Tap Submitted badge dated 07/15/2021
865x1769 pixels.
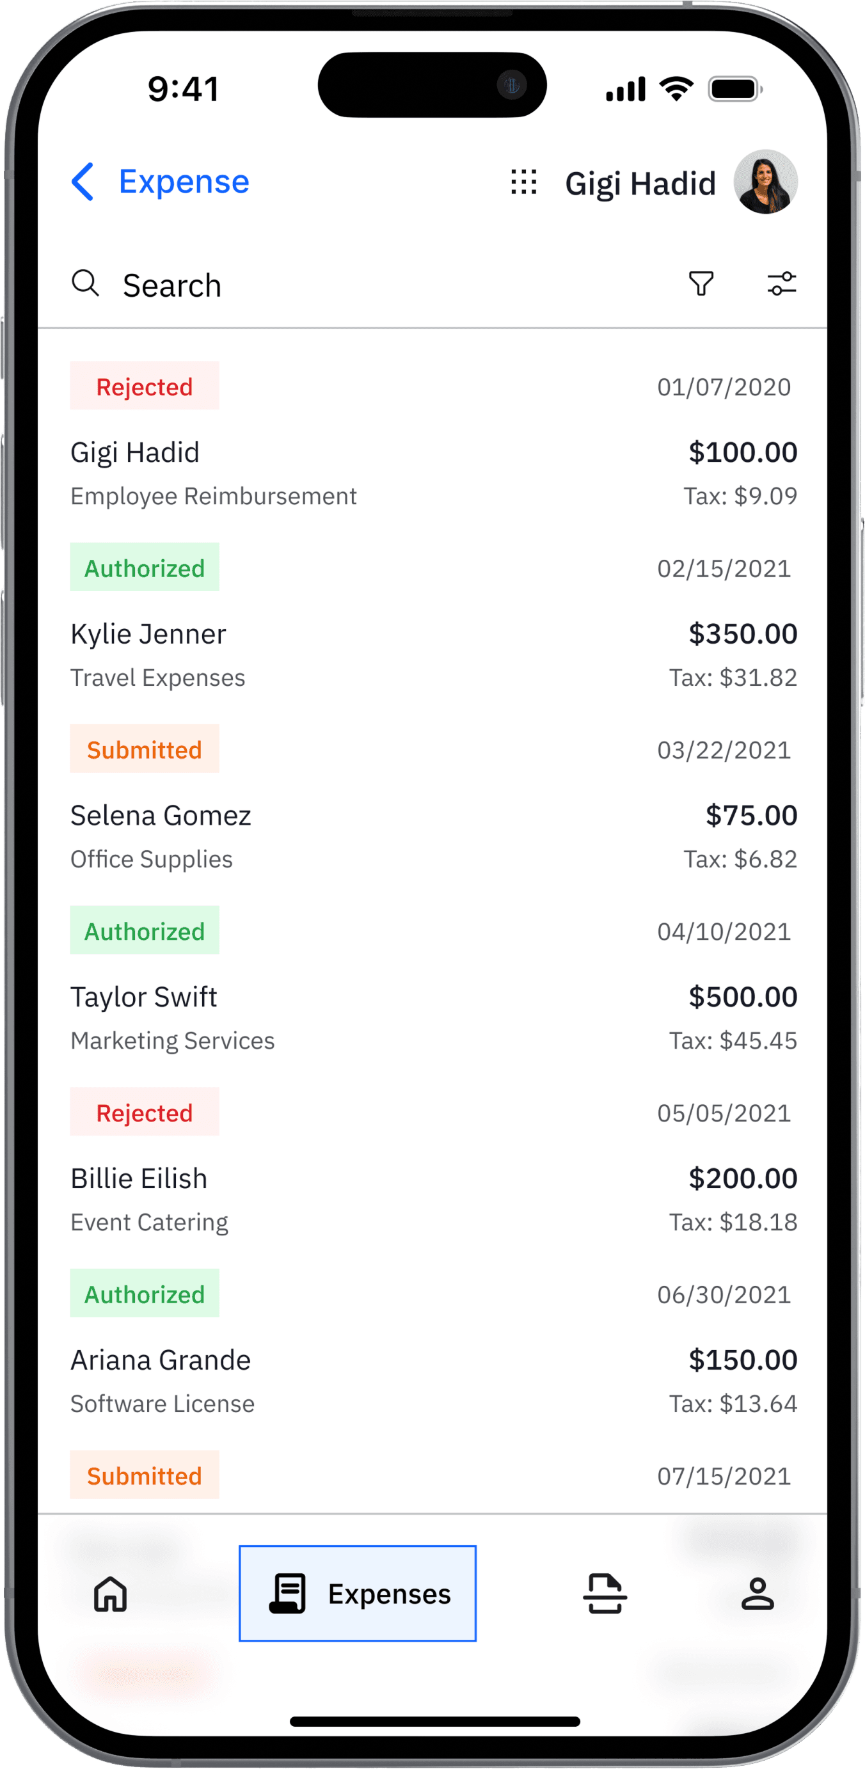145,1475
